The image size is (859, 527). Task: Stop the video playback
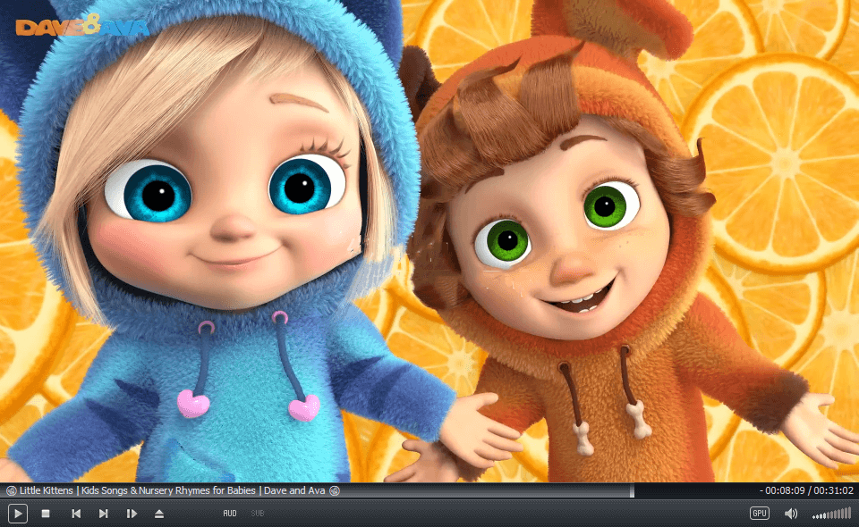(x=46, y=514)
